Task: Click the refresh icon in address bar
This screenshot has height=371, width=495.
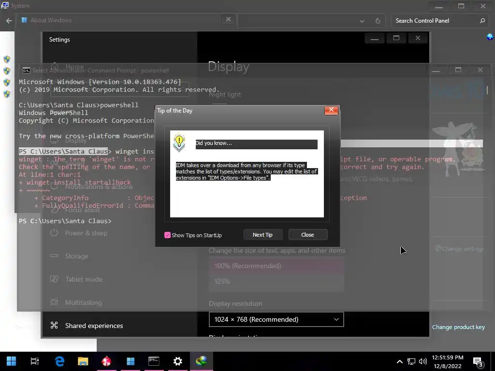Action: pos(378,21)
